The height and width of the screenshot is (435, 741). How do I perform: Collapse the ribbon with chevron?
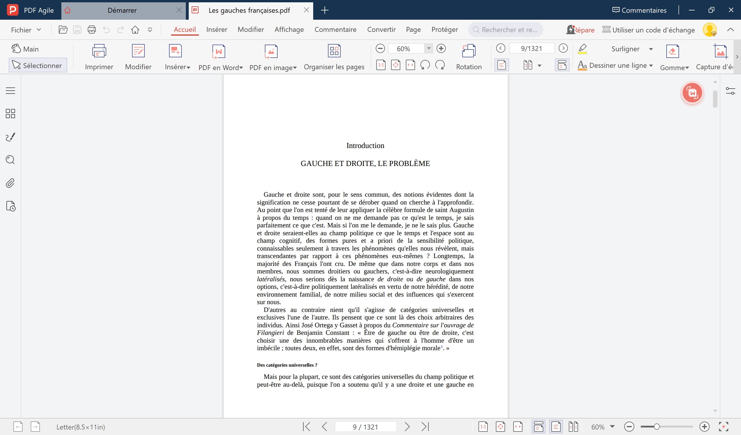pyautogui.click(x=730, y=30)
